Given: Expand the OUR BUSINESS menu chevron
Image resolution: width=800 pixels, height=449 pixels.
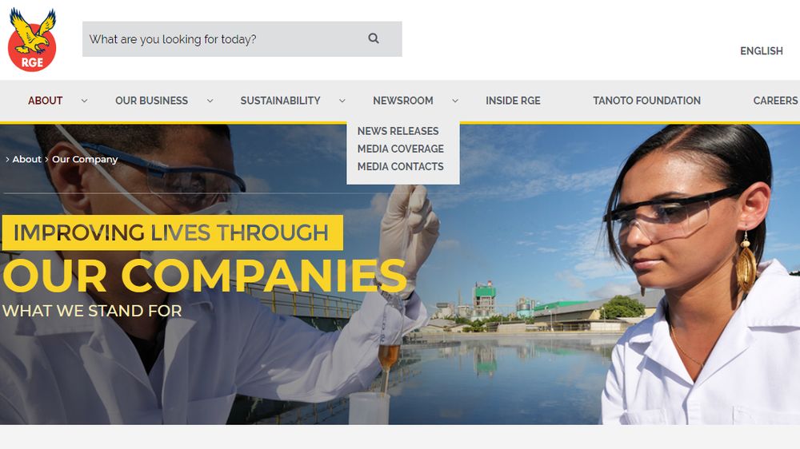Looking at the screenshot, I should (x=210, y=101).
